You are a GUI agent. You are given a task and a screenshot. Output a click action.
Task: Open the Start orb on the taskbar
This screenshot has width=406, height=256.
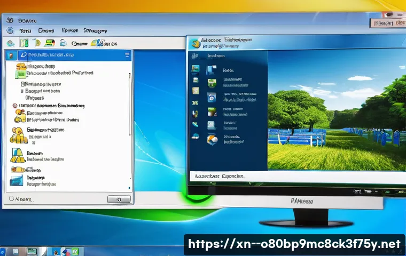[2, 252]
